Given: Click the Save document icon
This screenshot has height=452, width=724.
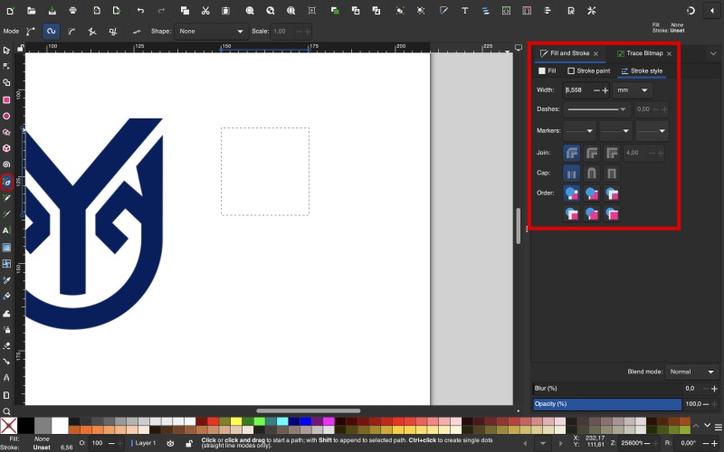Looking at the screenshot, I should 52,11.
